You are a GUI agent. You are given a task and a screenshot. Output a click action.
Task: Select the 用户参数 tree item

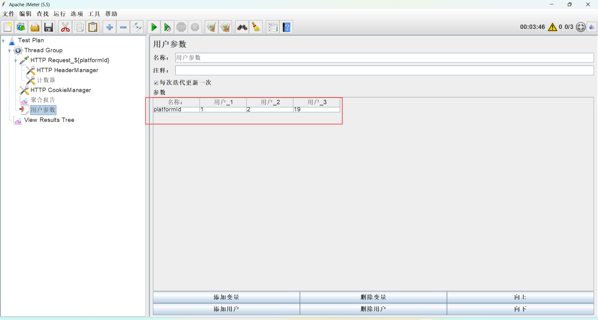click(x=43, y=110)
